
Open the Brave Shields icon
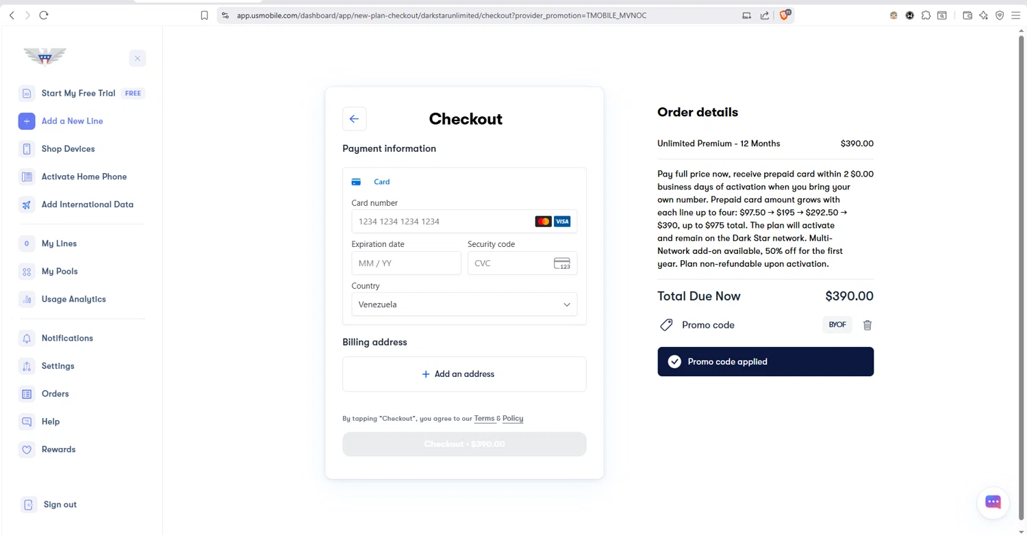click(785, 15)
